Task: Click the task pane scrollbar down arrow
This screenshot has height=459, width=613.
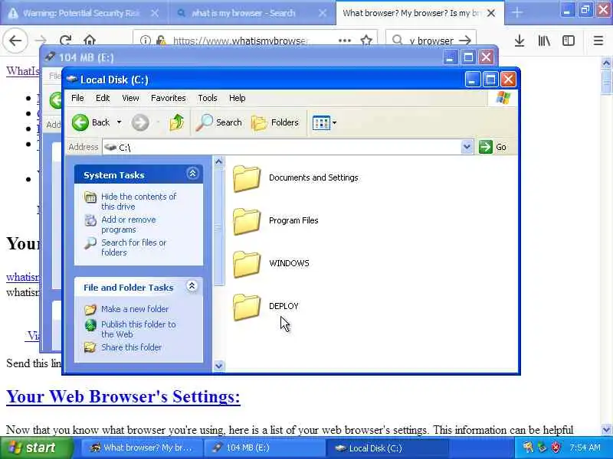Action: [x=219, y=366]
